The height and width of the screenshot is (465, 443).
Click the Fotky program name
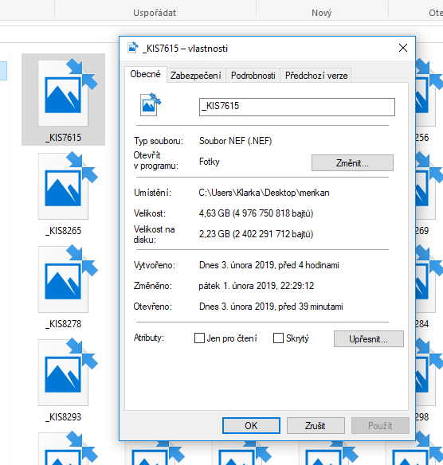tap(210, 162)
